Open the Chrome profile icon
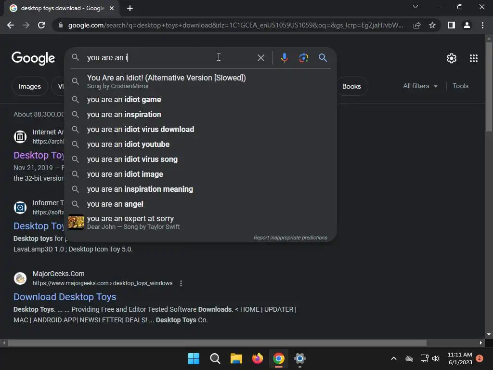 [467, 25]
